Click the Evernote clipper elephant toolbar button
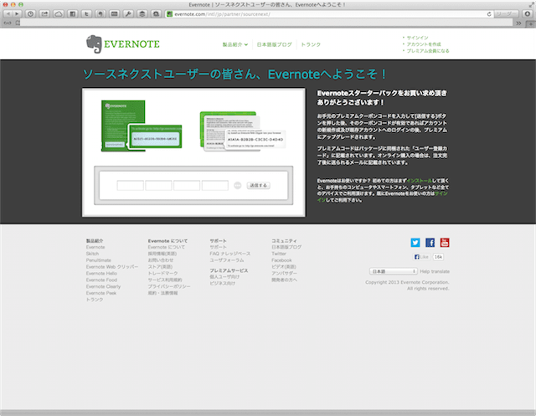The image size is (536, 416). coord(100,14)
